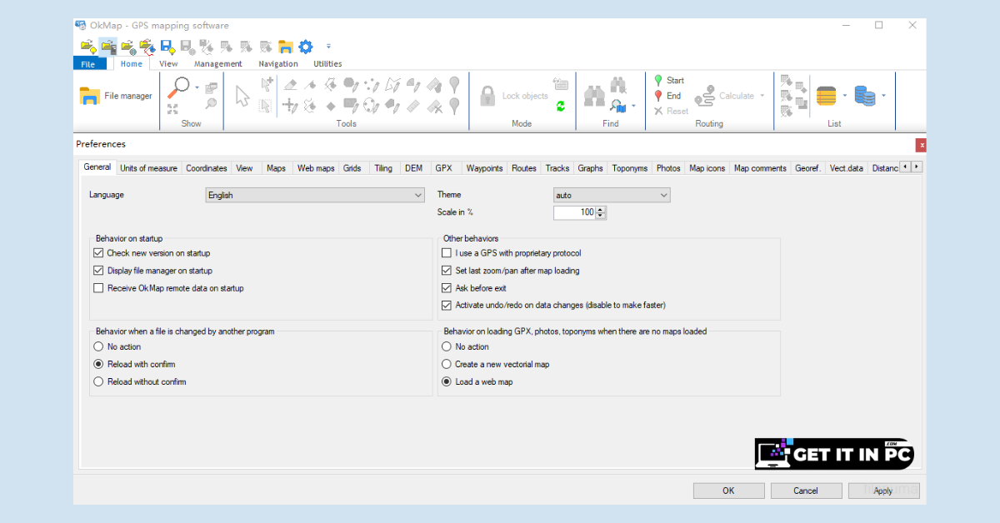
Task: Open the File menu tab
Action: click(88, 63)
